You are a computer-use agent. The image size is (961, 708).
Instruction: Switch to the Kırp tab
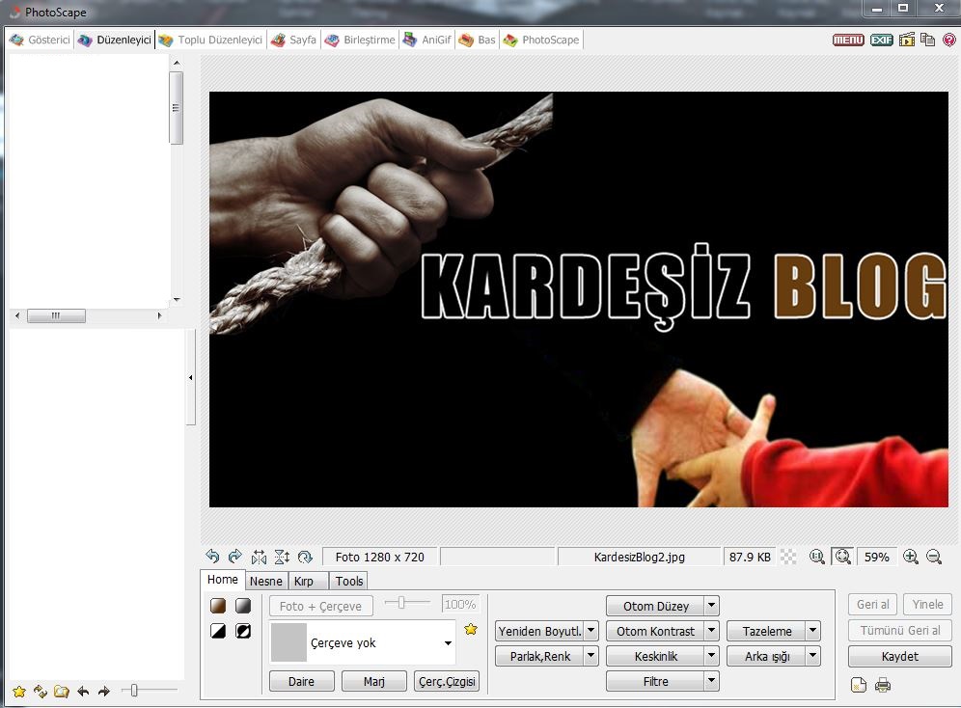pyautogui.click(x=304, y=581)
